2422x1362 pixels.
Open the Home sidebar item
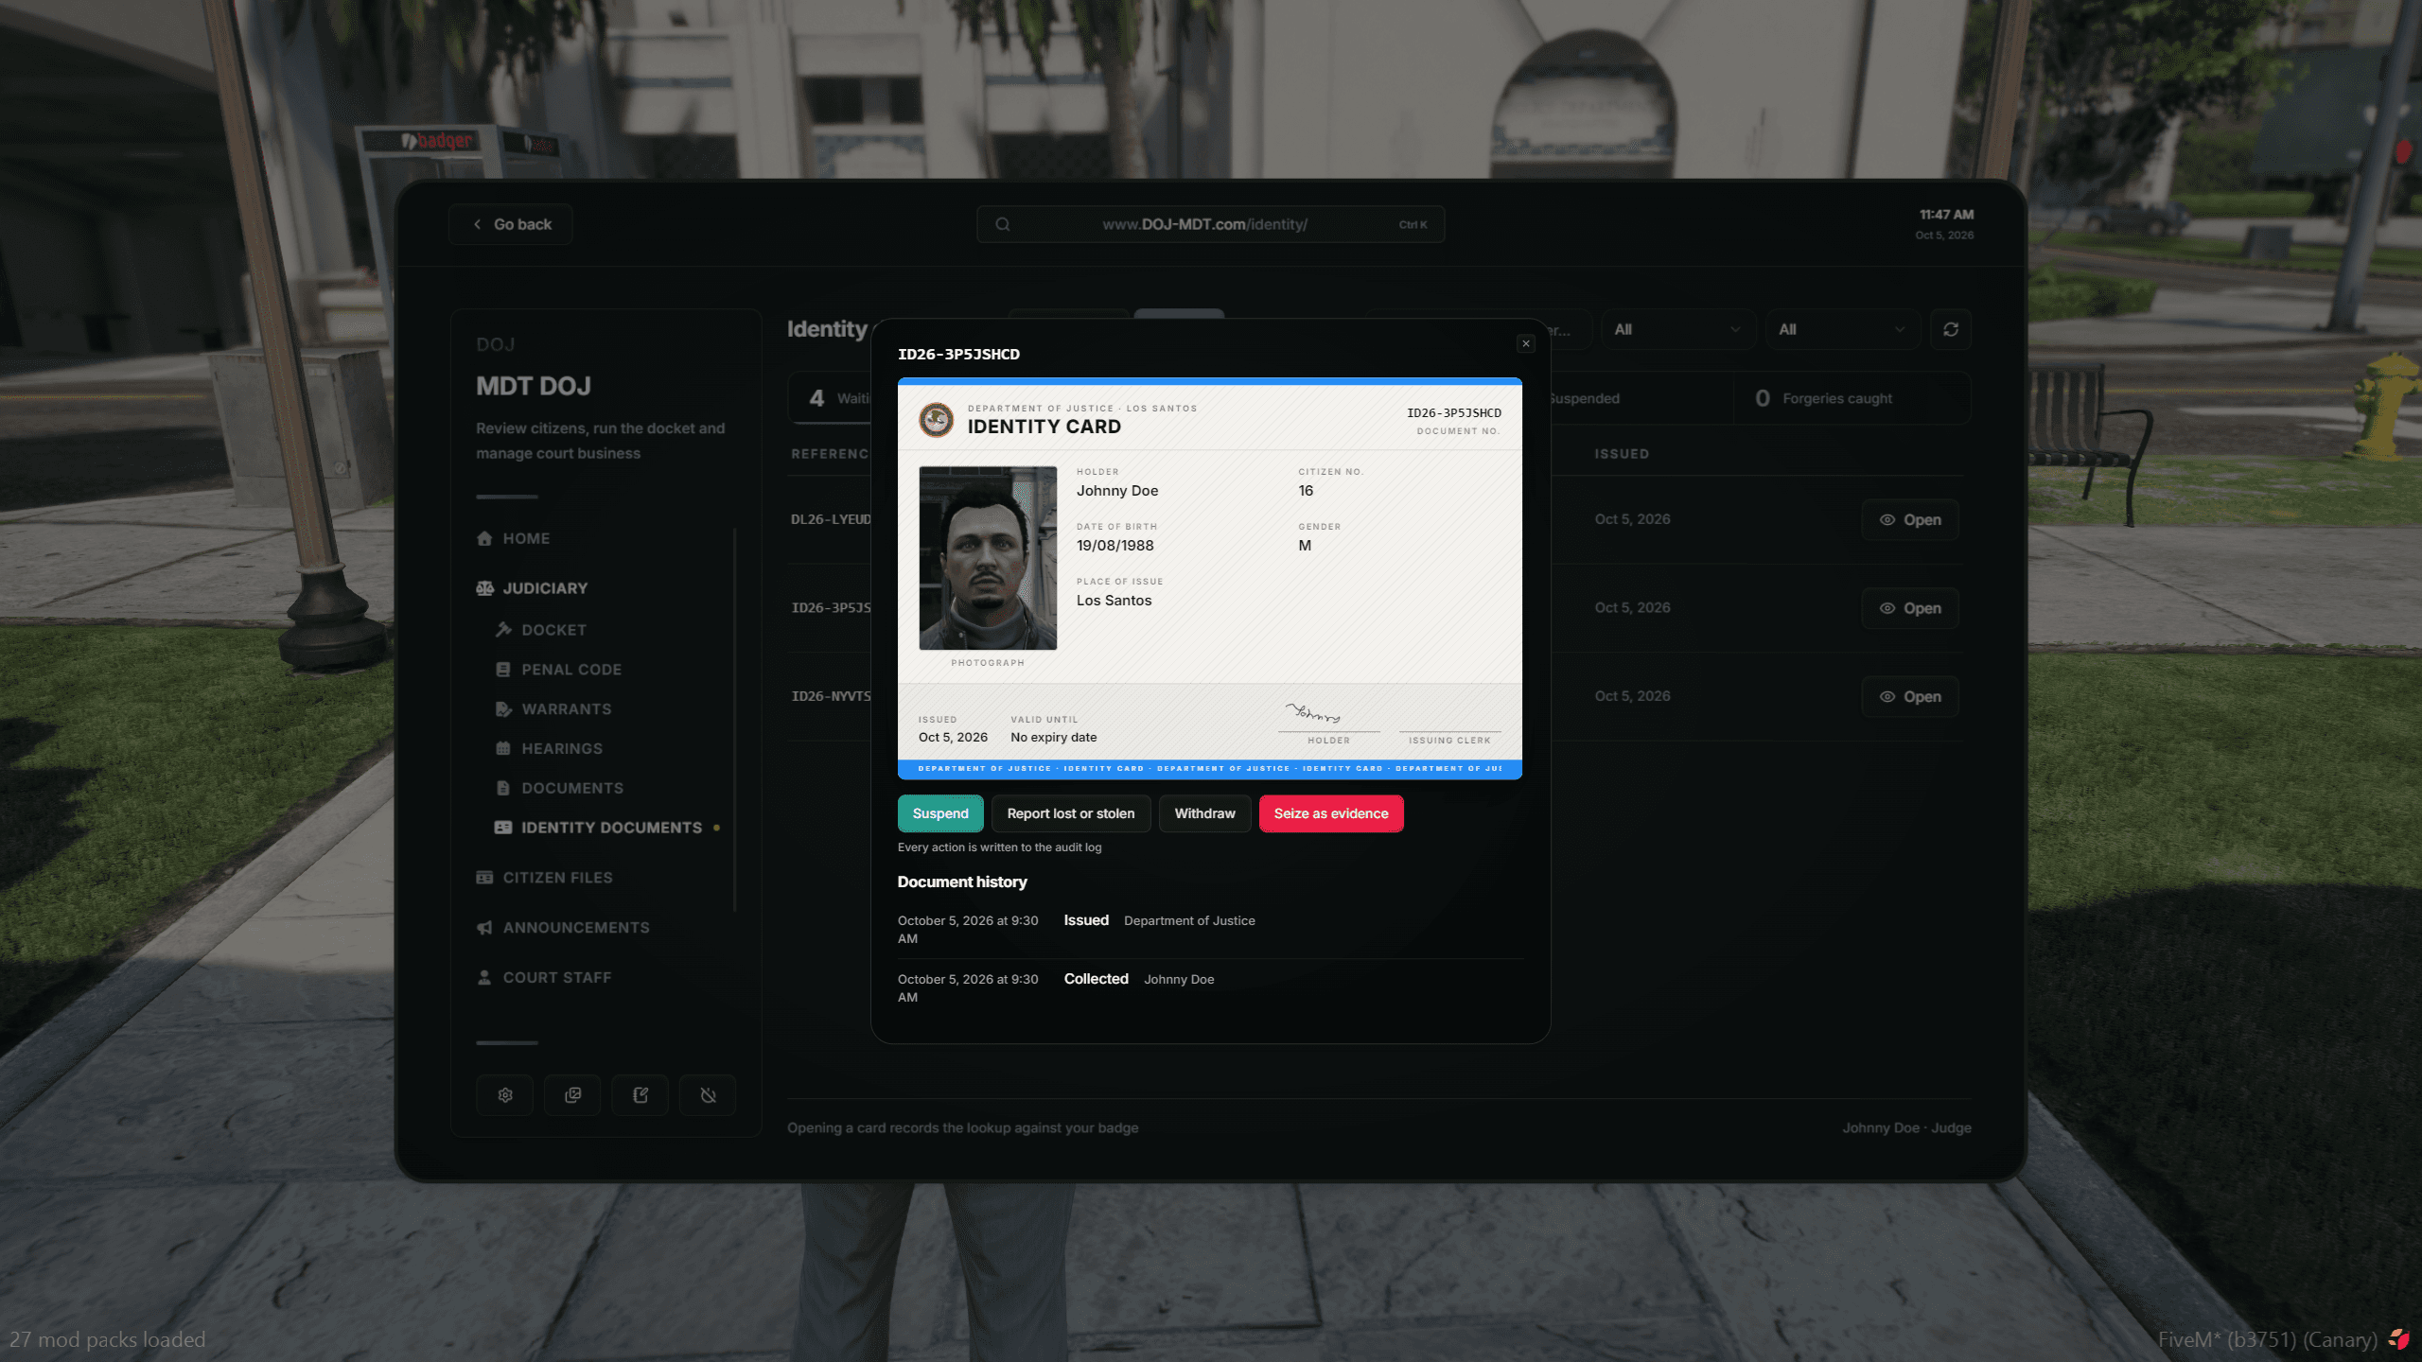click(526, 538)
